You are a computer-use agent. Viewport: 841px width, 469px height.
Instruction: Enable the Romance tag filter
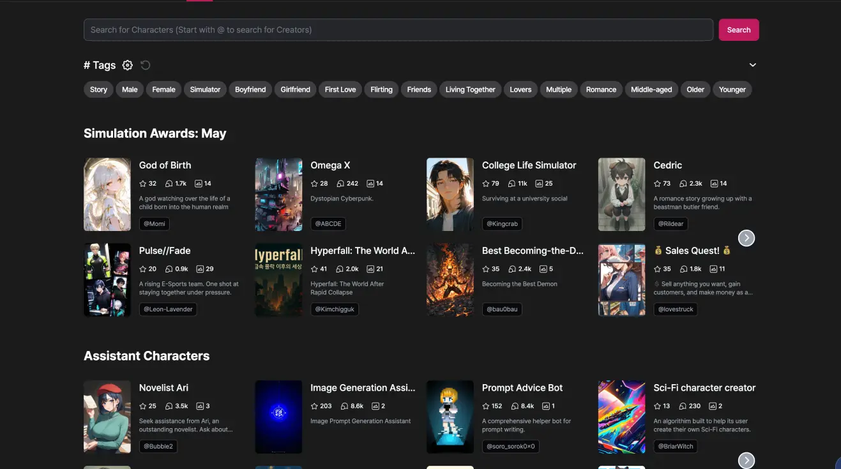coord(601,90)
